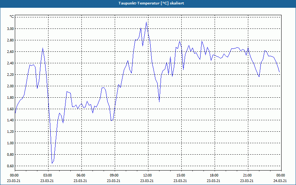Select the 23.03.21 date under 09:00
296x185 pixels.
114,181
